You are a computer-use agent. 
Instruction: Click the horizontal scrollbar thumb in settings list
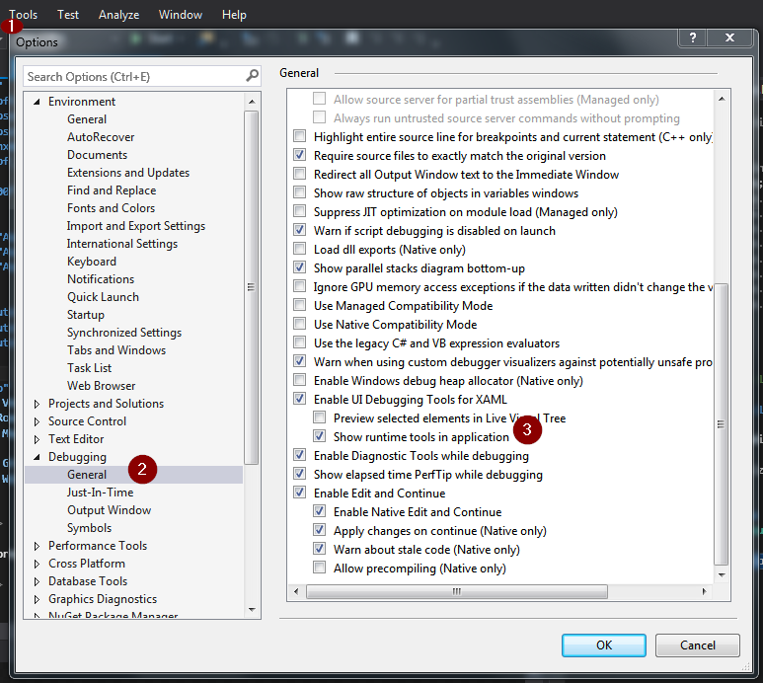pos(456,591)
